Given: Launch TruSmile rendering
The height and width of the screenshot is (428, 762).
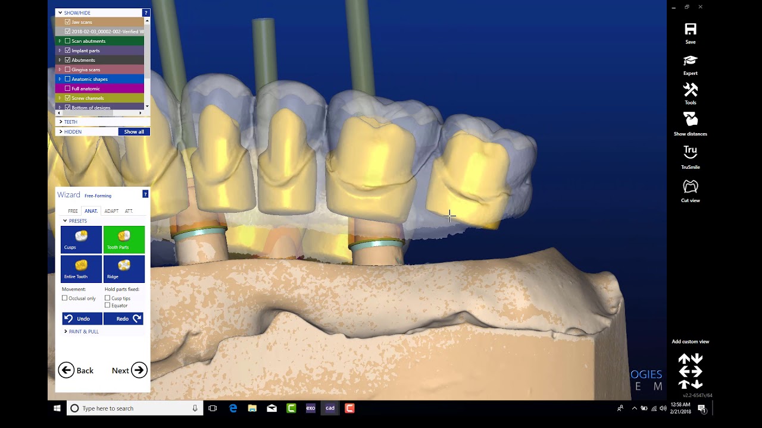Looking at the screenshot, I should [x=690, y=153].
